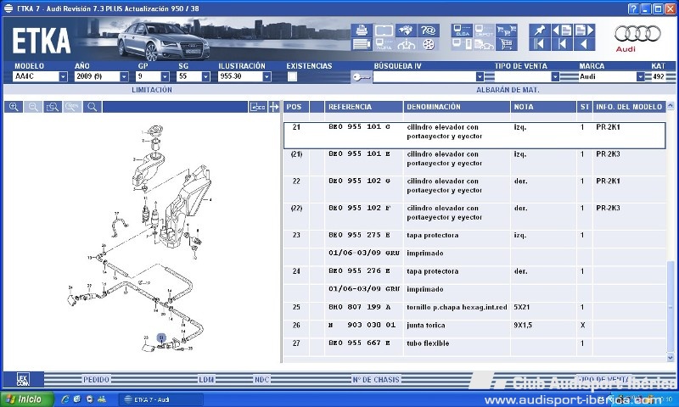The image size is (679, 407).
Task: Click the Referencia column header
Action: pyautogui.click(x=364, y=107)
